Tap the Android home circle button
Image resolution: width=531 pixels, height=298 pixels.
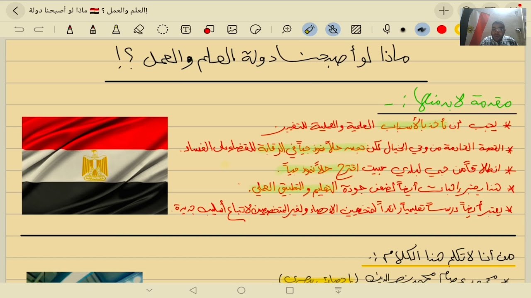click(x=241, y=290)
